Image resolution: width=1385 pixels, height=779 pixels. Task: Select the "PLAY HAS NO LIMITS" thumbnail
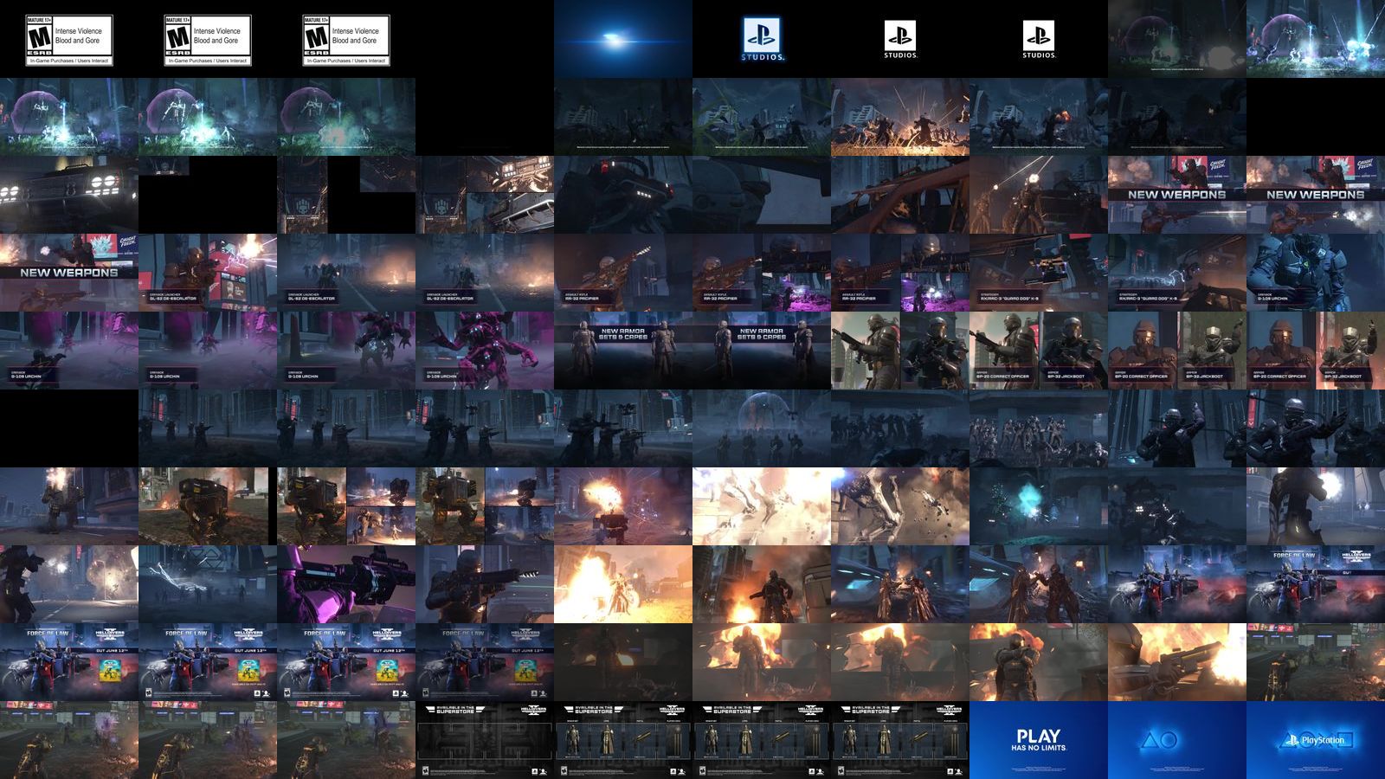coord(1039,740)
